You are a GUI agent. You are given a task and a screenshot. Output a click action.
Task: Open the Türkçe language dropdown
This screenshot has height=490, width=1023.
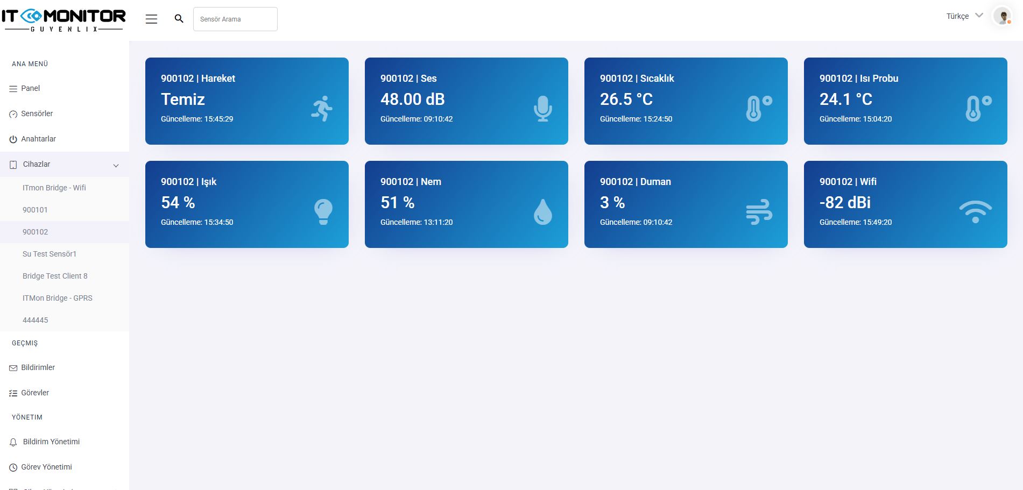pyautogui.click(x=964, y=16)
